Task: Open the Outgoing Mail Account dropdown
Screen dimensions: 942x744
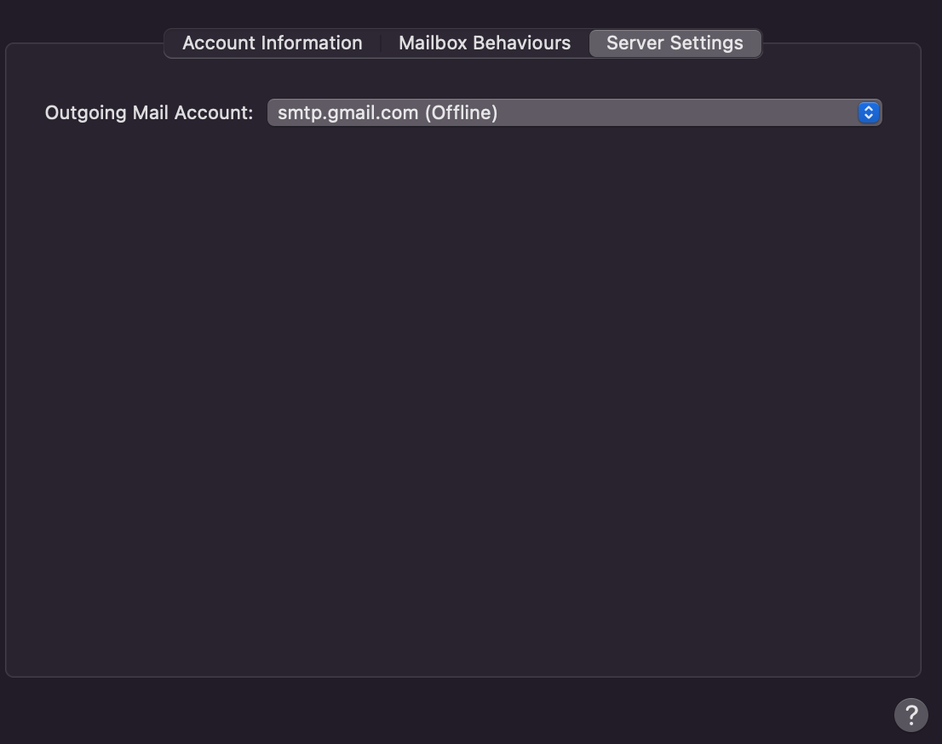Action: click(574, 112)
